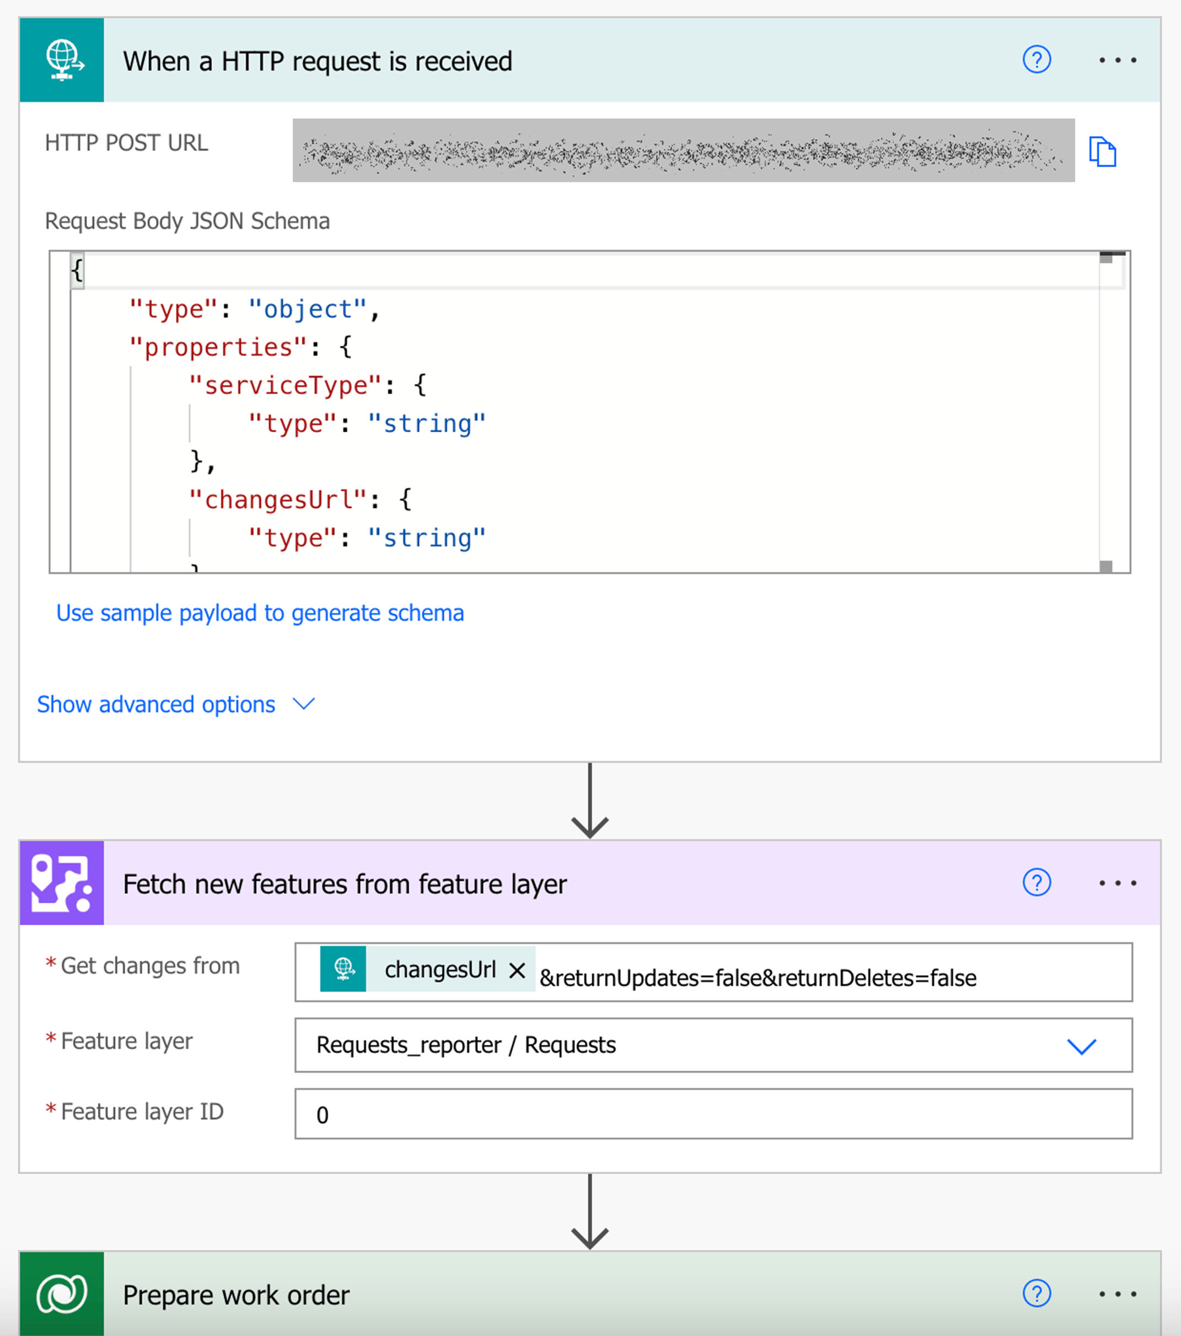
Task: Open help for Prepare work order
Action: [1036, 1293]
